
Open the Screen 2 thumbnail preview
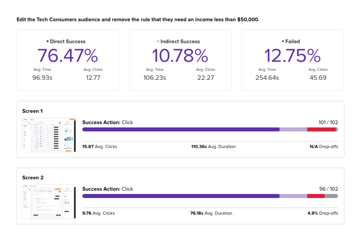(49, 201)
